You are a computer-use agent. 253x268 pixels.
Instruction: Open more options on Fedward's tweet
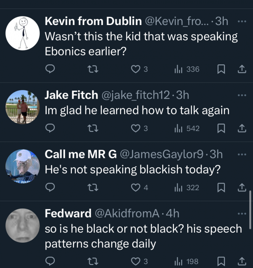[242, 213]
